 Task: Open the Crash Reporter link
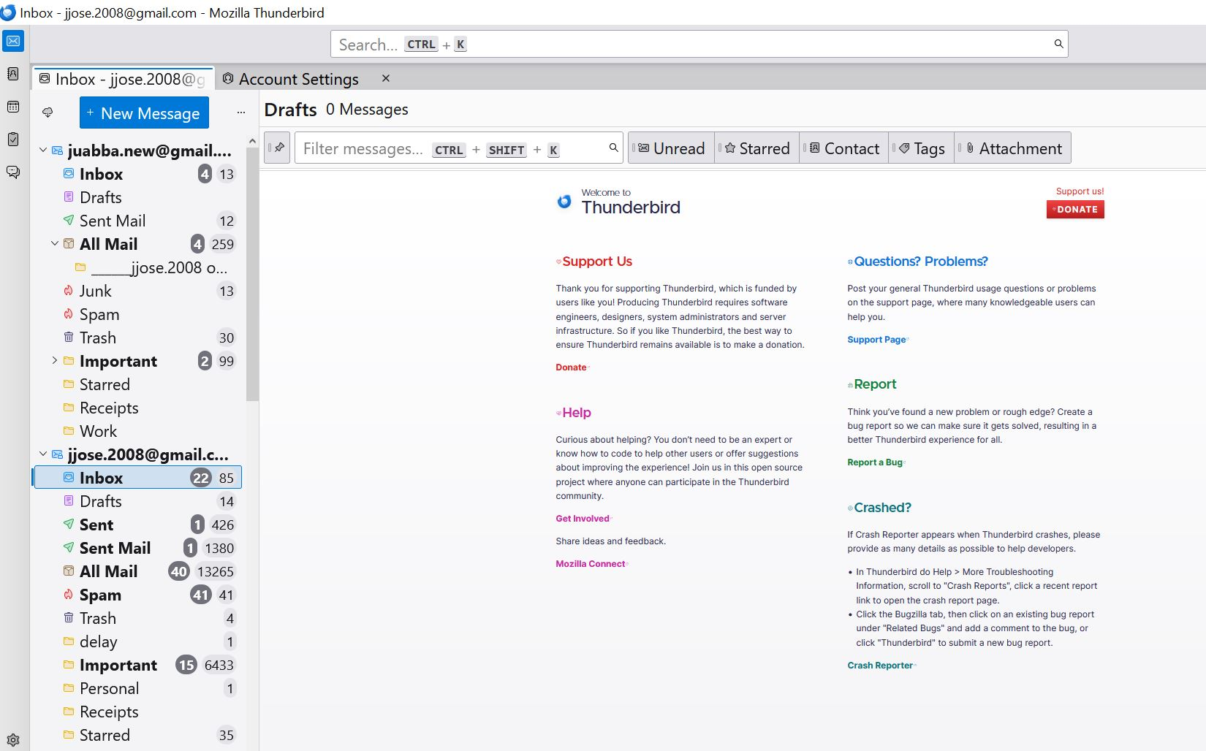[881, 666]
